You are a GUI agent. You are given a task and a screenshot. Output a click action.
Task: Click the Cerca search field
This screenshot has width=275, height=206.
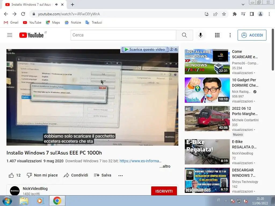123,35
